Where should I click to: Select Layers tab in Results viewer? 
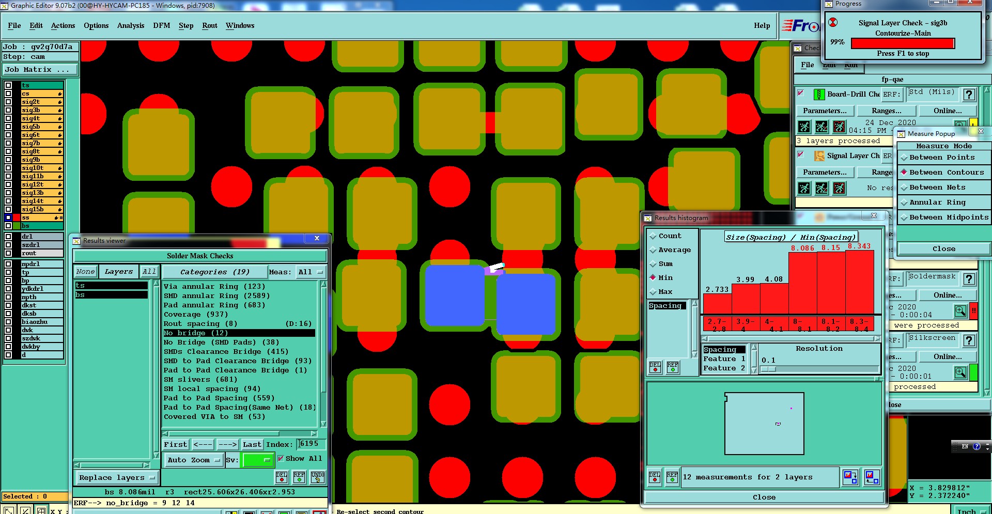[119, 272]
